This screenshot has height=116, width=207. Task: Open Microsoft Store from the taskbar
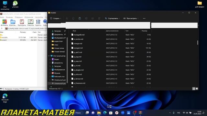pos(111,113)
